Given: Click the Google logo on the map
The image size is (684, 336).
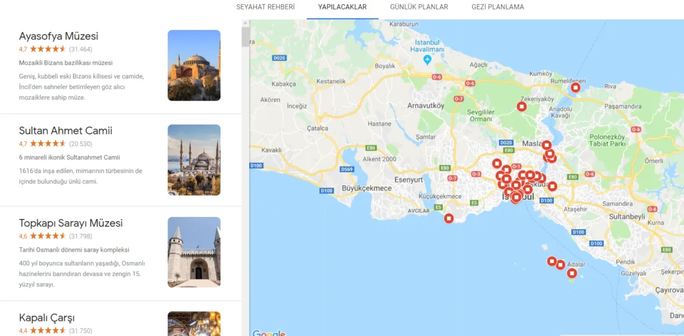Looking at the screenshot, I should 269,332.
